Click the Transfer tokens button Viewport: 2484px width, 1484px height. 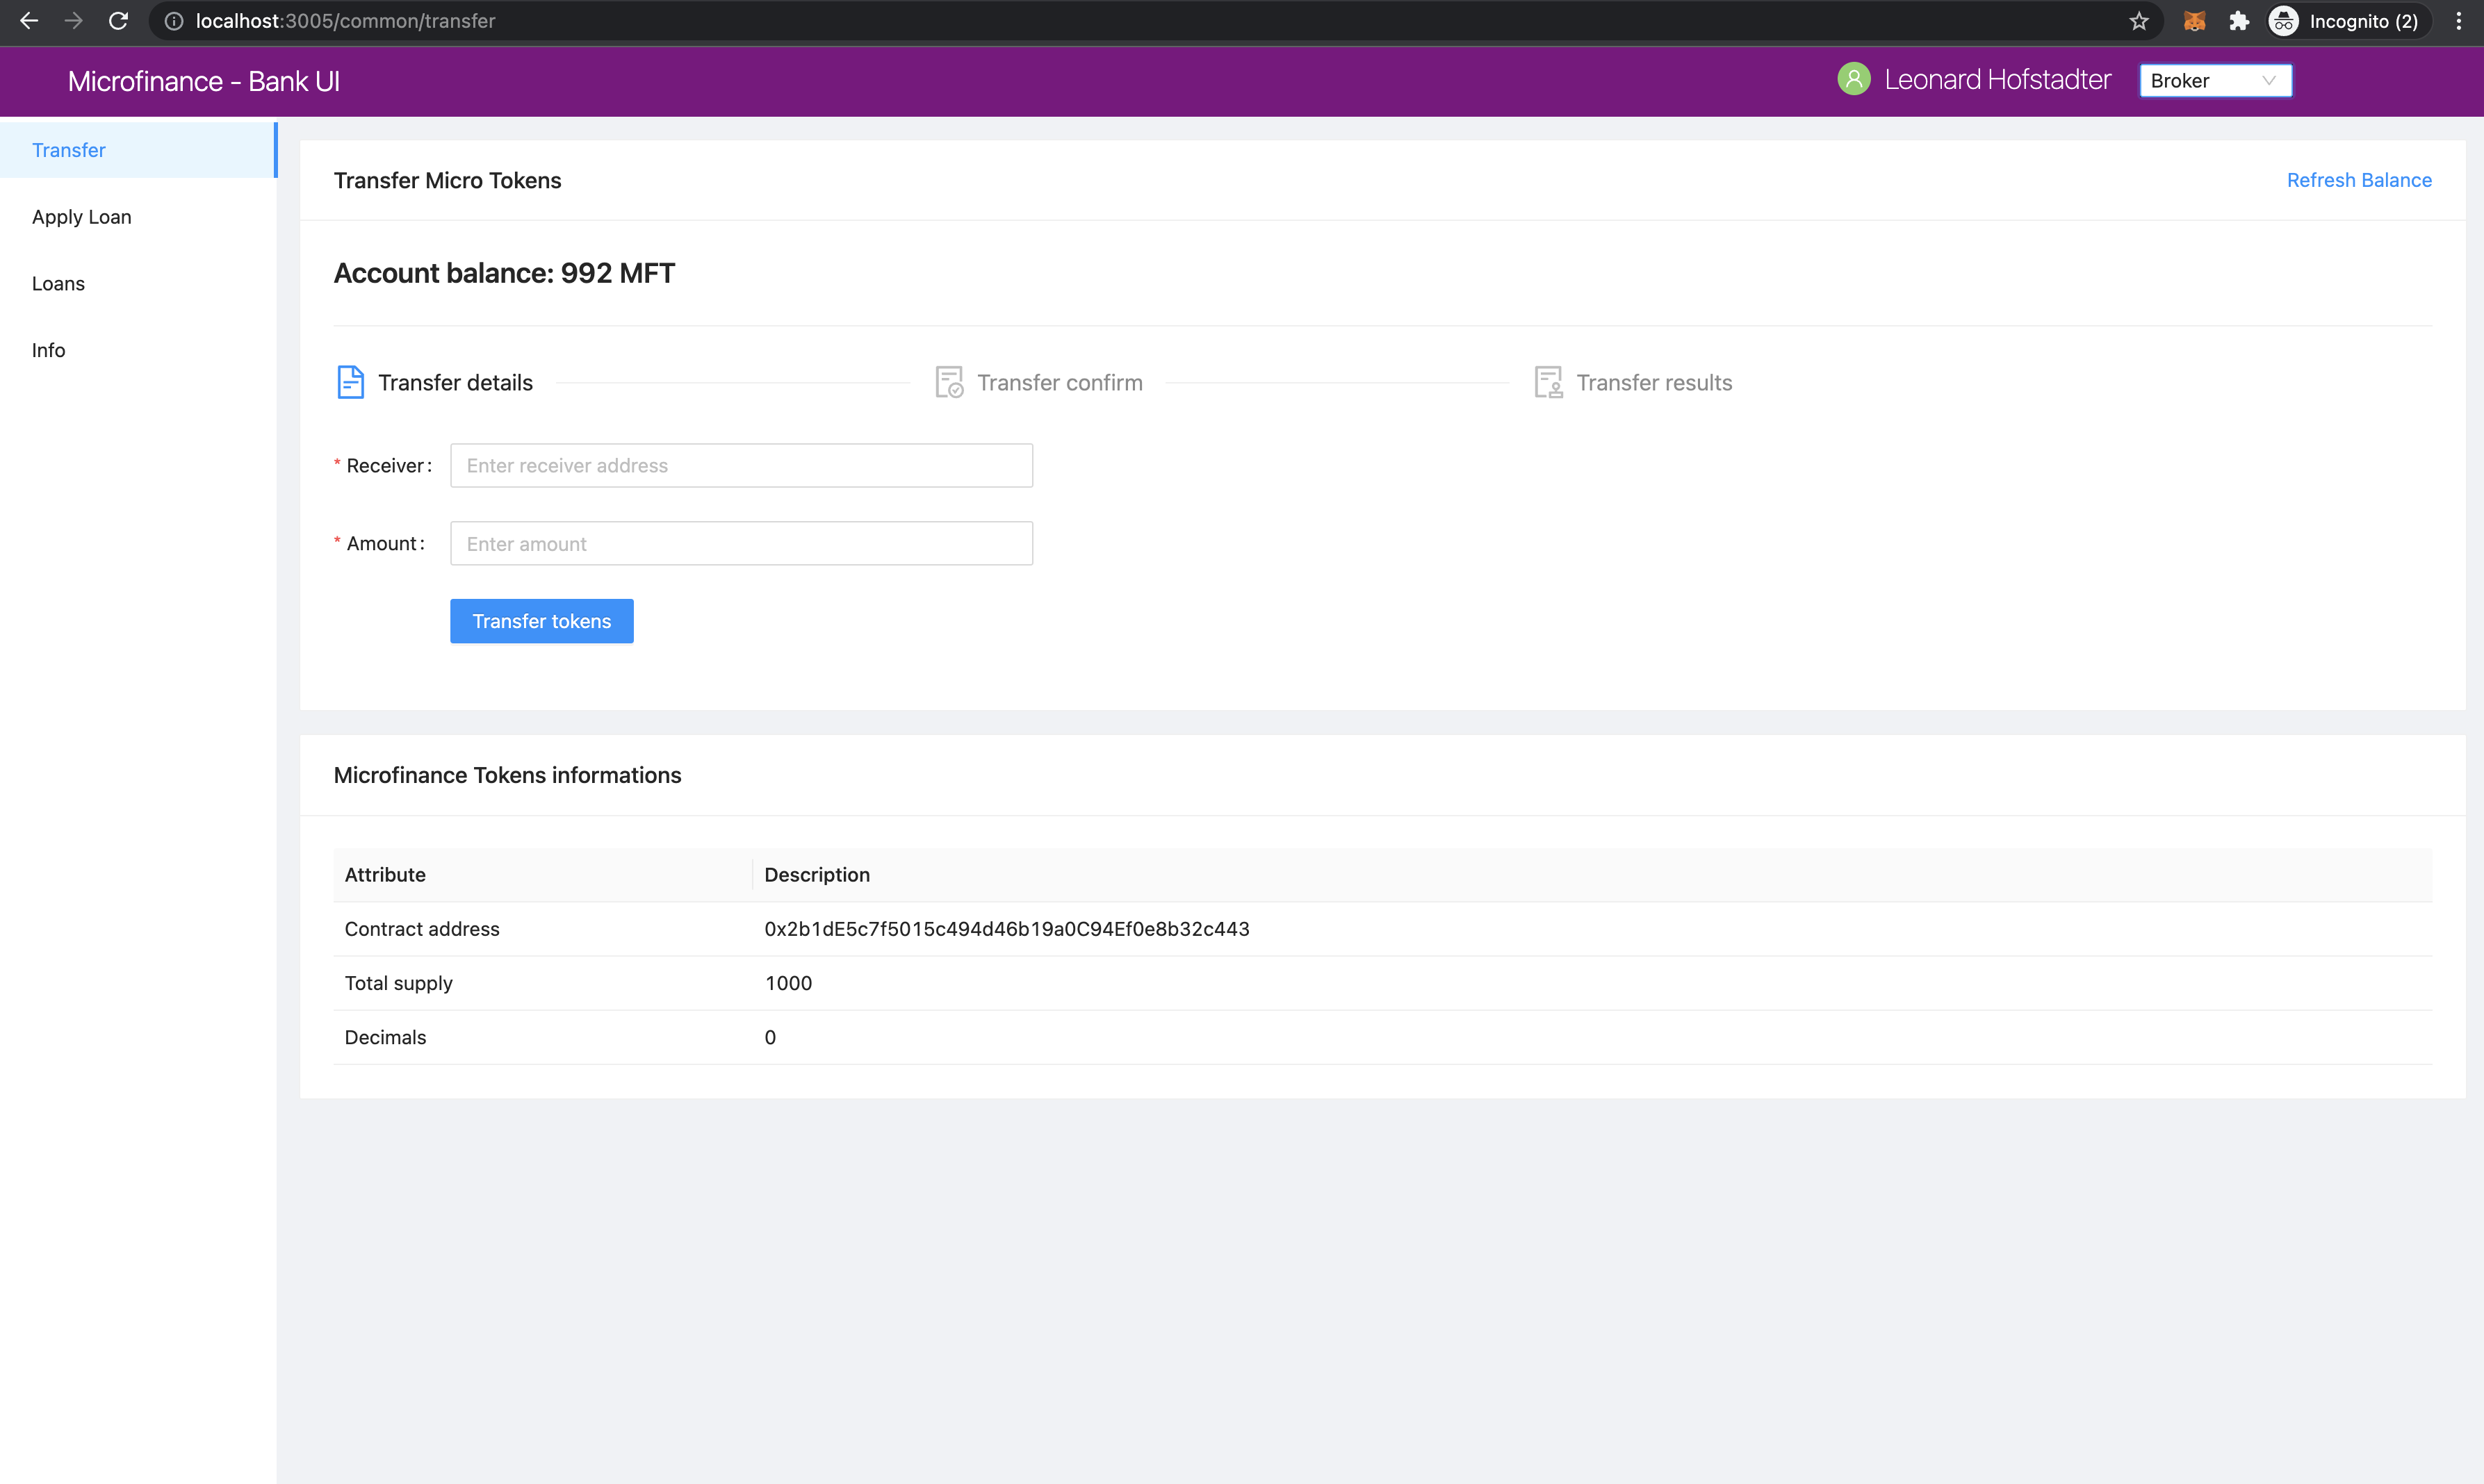[x=541, y=621]
